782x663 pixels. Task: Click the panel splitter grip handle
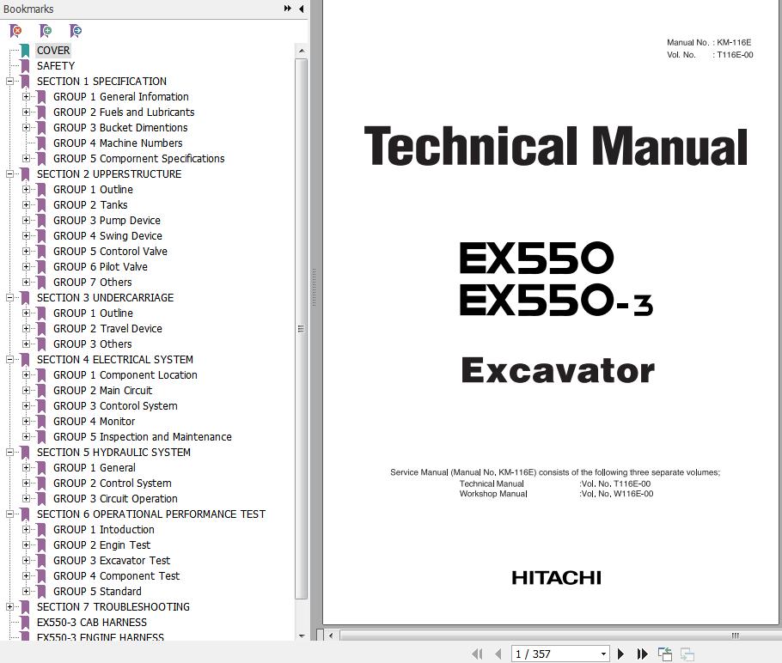(315, 287)
